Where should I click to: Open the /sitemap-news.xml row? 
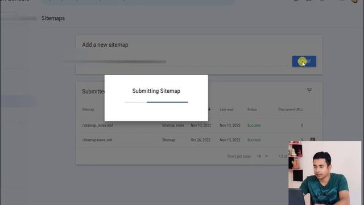[x=199, y=140]
